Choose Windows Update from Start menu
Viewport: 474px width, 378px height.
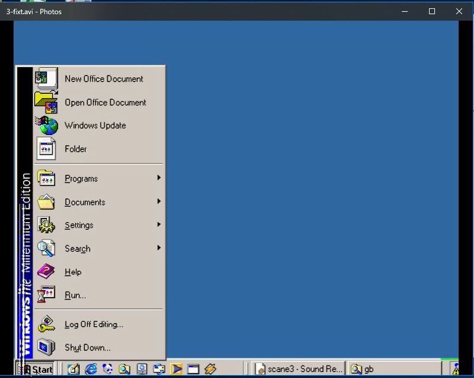[99, 125]
